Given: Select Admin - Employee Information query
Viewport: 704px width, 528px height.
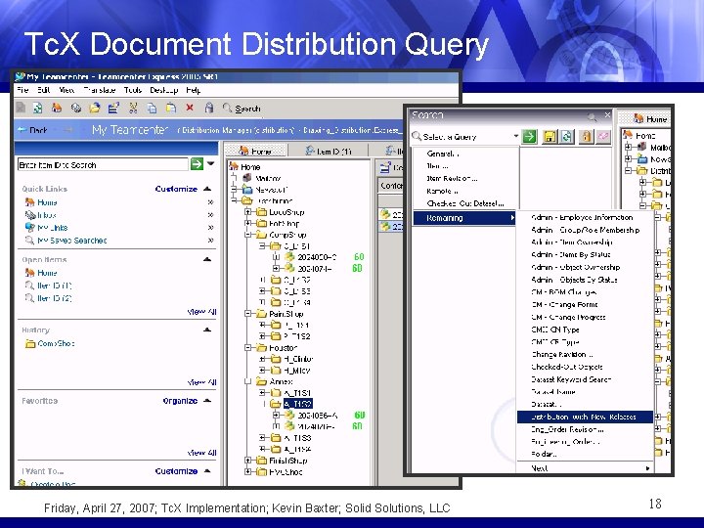Looking at the screenshot, I should [582, 217].
